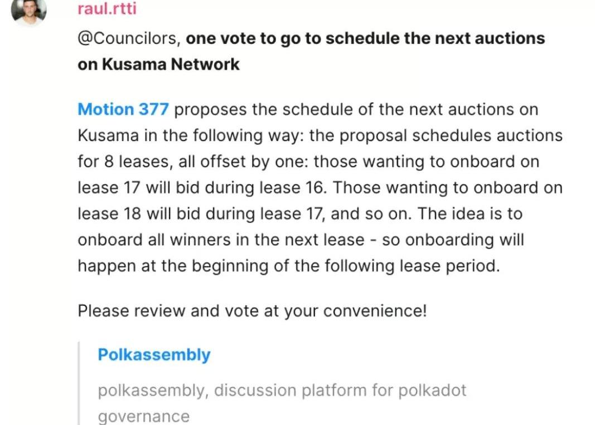
Task: Click the line starting "Kusama in the following way"
Action: click(320, 135)
